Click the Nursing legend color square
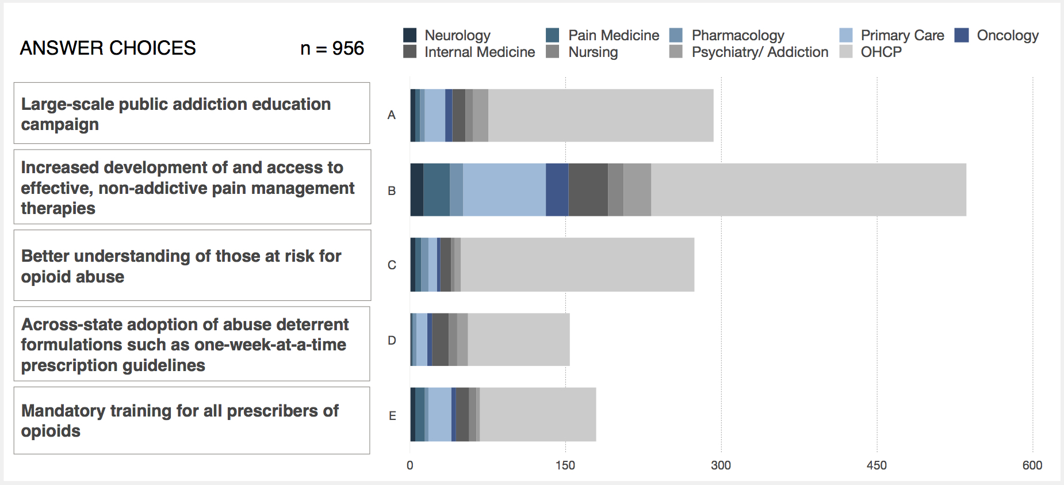Viewport: 1064px width, 485px height. point(552,52)
